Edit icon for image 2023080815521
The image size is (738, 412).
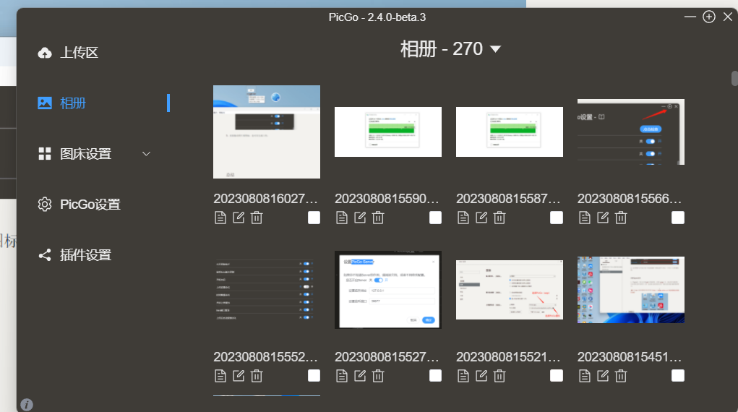(481, 376)
